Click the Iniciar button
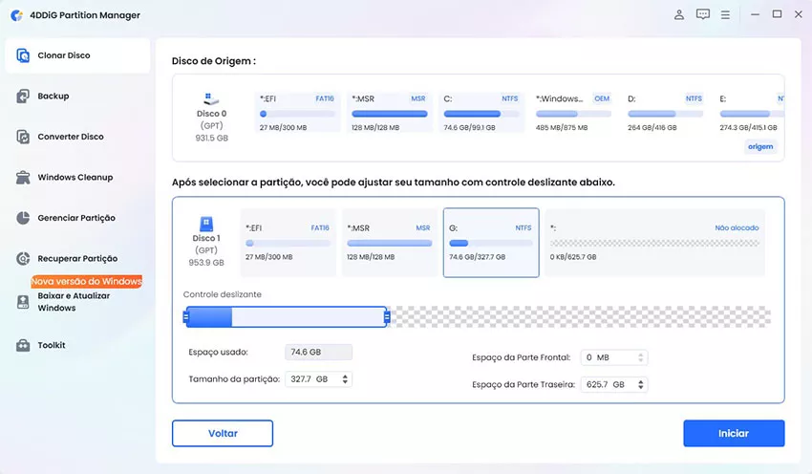 734,433
